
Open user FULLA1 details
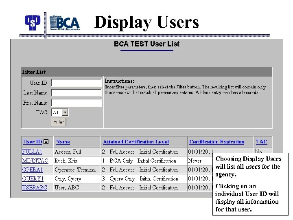pyautogui.click(x=32, y=152)
